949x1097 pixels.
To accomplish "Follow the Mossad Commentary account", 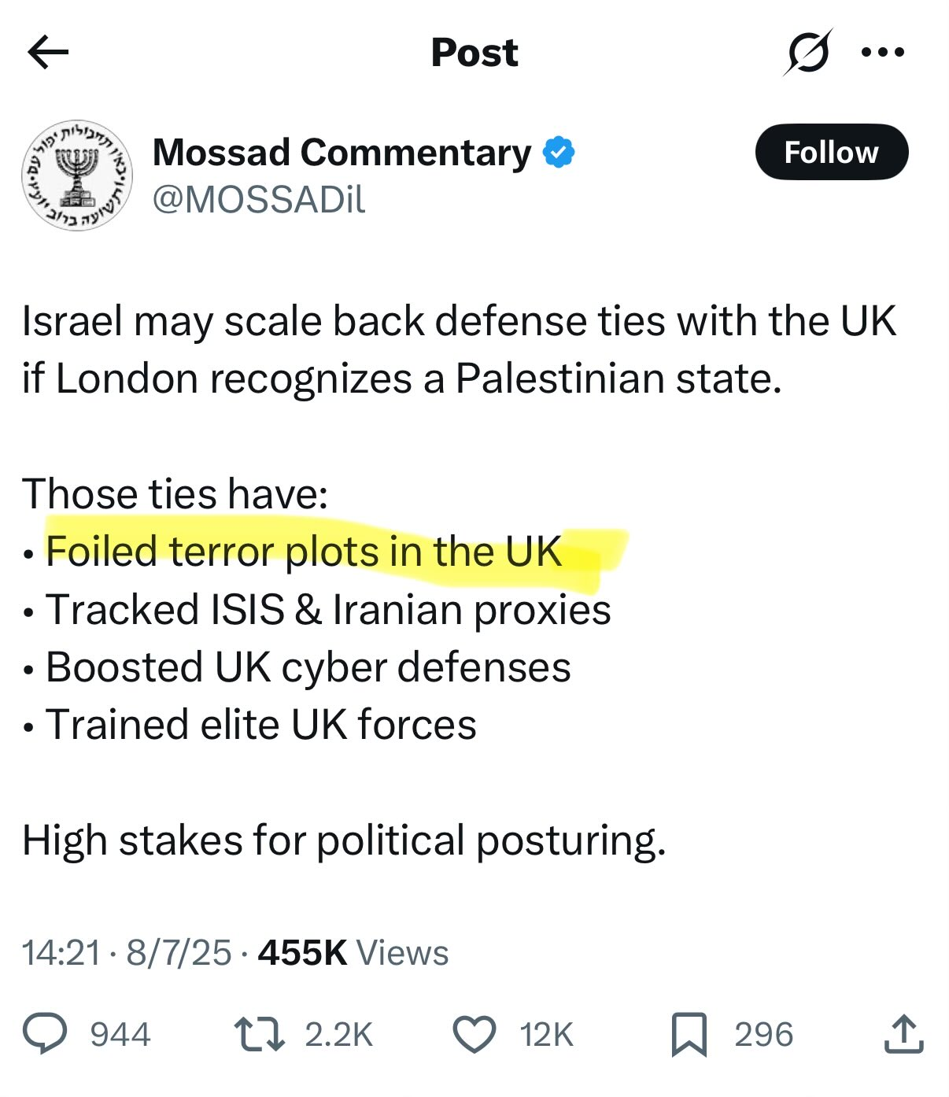I will pos(831,152).
